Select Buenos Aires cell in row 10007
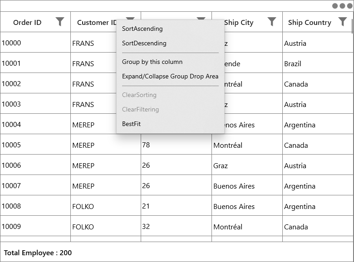Image resolution: width=354 pixels, height=262 pixels. pyautogui.click(x=247, y=185)
